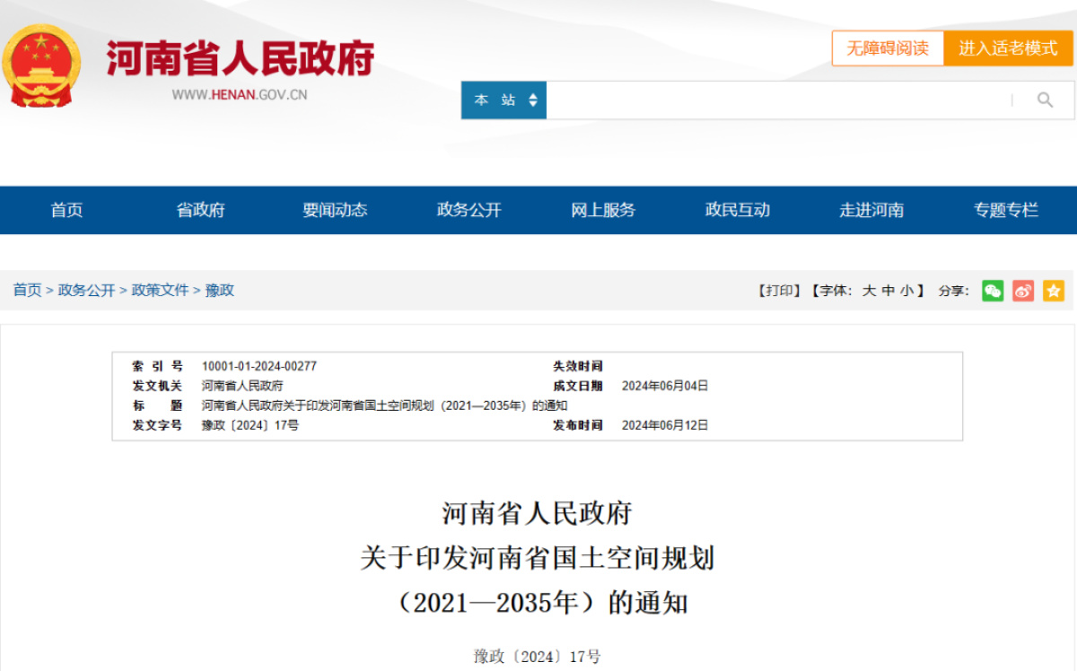Image resolution: width=1077 pixels, height=671 pixels.
Task: Click the 豫政 breadcrumb link
Action: [220, 291]
